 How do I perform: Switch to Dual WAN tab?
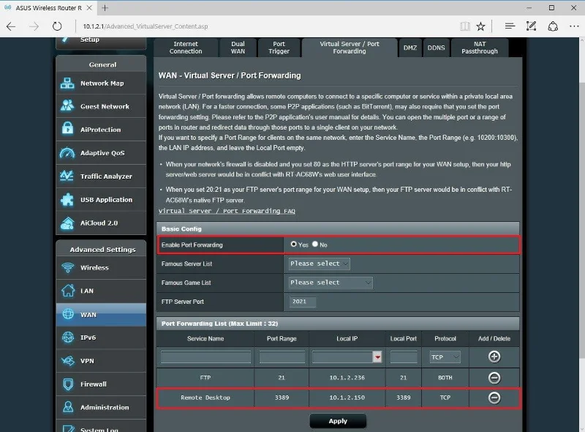click(x=238, y=48)
